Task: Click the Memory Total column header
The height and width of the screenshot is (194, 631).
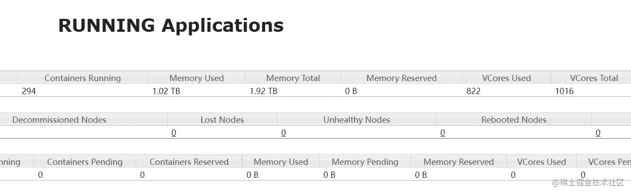Action: tap(293, 78)
